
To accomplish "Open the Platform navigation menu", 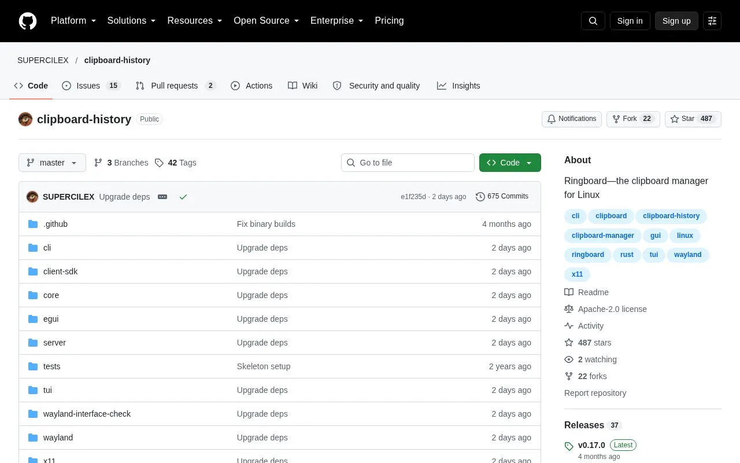I will tap(73, 21).
